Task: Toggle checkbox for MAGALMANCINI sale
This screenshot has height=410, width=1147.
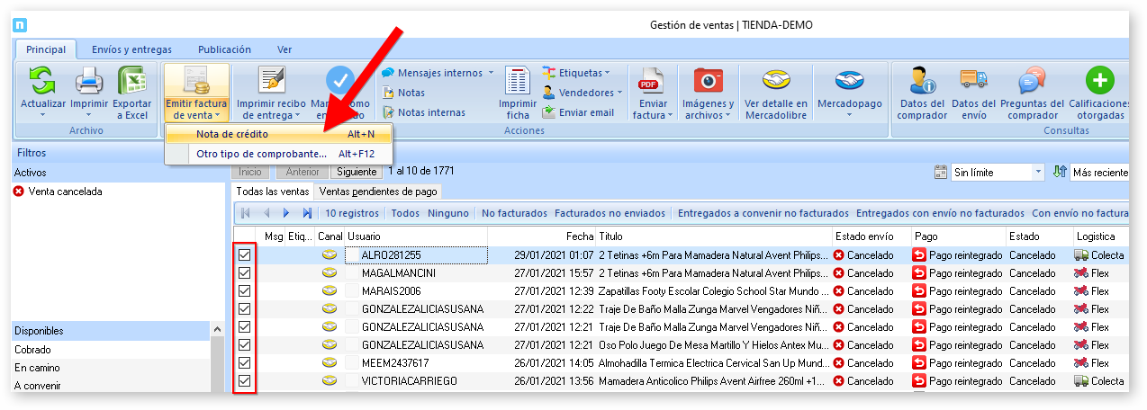Action: coord(244,273)
